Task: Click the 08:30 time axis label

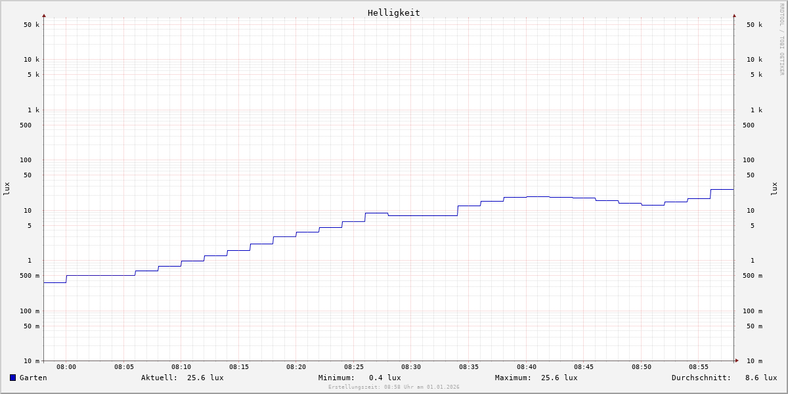Action: point(411,367)
